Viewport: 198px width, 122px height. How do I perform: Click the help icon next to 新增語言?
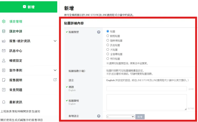(99, 116)
